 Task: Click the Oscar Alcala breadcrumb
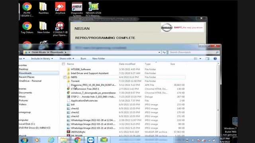coord(39,52)
